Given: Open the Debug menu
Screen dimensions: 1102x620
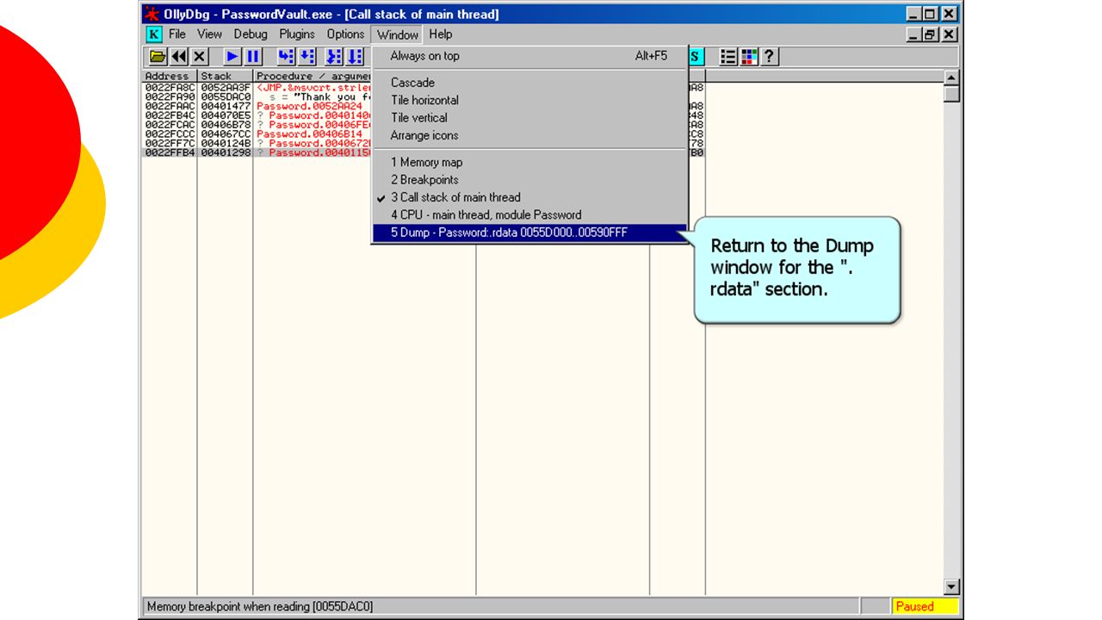Looking at the screenshot, I should (251, 34).
